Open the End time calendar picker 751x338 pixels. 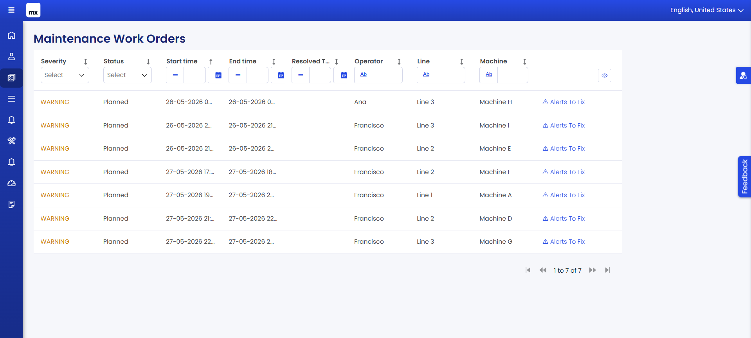[x=281, y=75]
